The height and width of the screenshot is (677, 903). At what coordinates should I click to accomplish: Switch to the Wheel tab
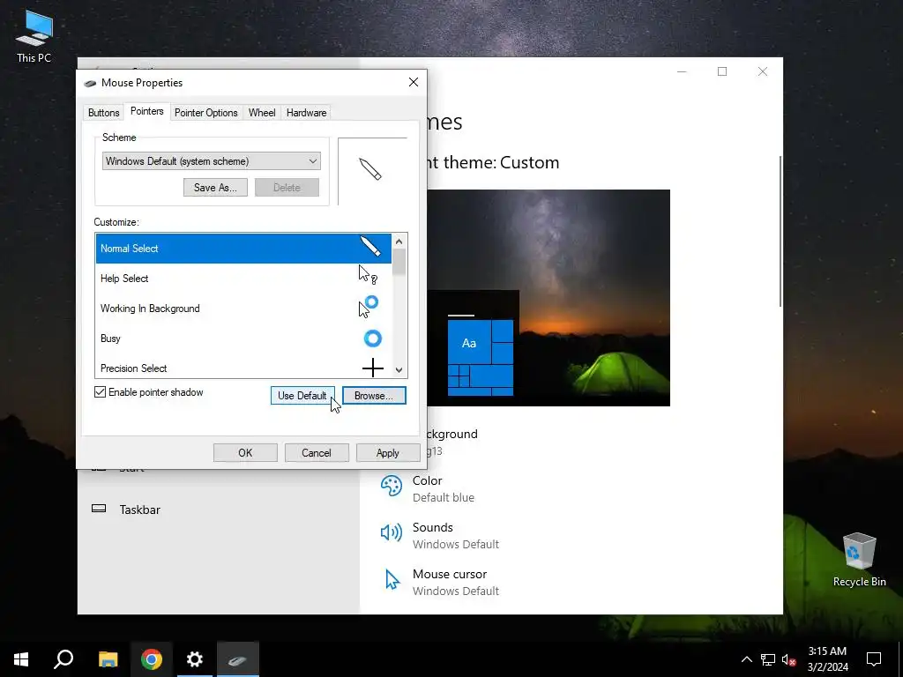click(262, 112)
